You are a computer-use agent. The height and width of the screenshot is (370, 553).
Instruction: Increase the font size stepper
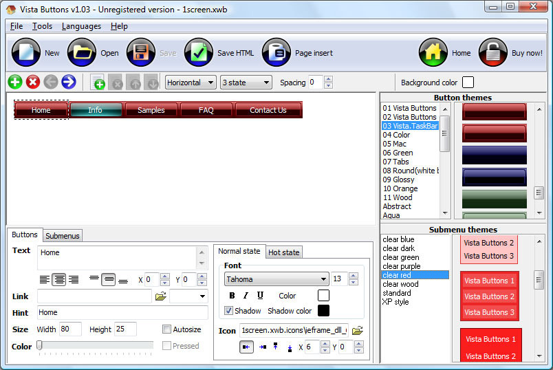354,276
